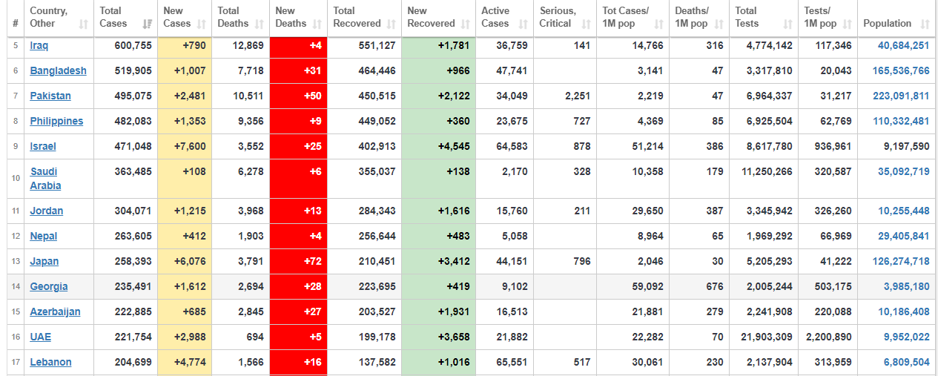Screen dimensions: 938x376
Task: Open Bangladesh population link 165,536,766
Action: (901, 70)
